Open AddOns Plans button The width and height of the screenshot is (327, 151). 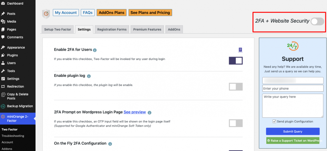(111, 13)
